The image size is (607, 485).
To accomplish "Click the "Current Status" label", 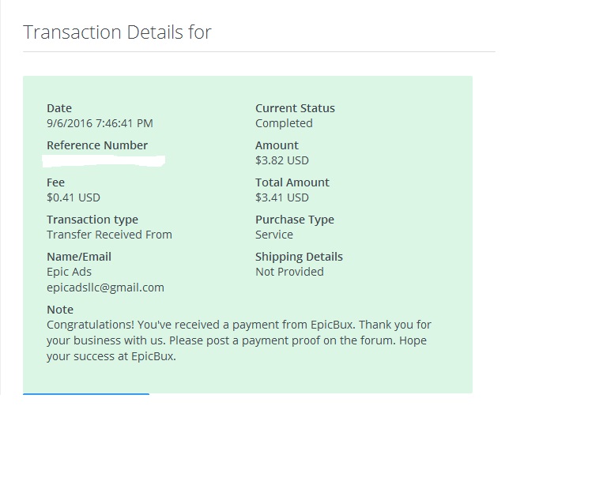I will click(295, 108).
